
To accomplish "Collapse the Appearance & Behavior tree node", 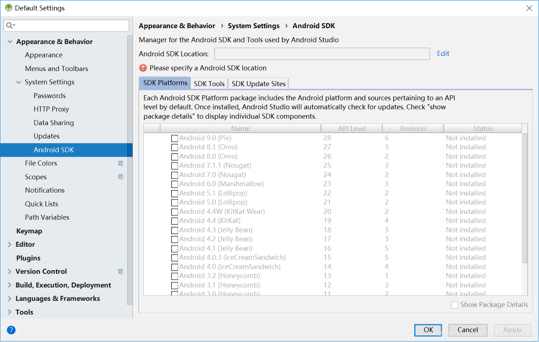I will tap(10, 42).
